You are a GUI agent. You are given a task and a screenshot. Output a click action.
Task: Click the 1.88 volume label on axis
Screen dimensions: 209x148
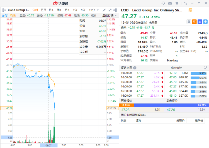tap(7, 137)
